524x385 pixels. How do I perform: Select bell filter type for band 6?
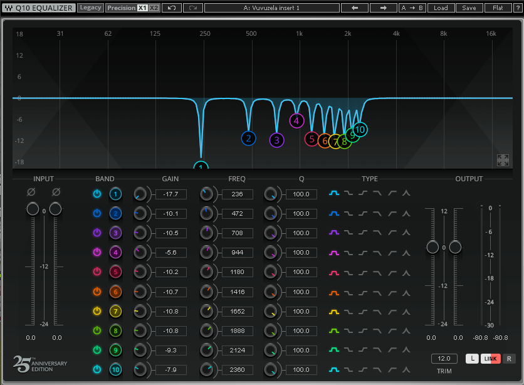coord(334,293)
